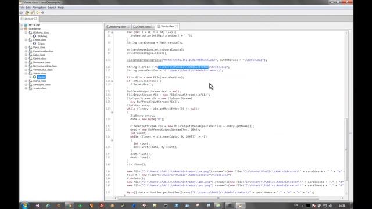Select the Cegos class member item

coord(41,44)
